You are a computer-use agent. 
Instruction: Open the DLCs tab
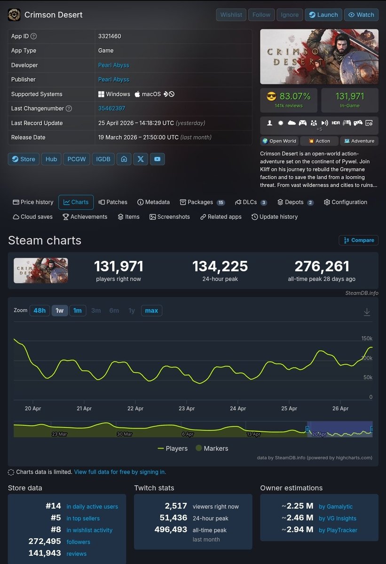point(251,202)
